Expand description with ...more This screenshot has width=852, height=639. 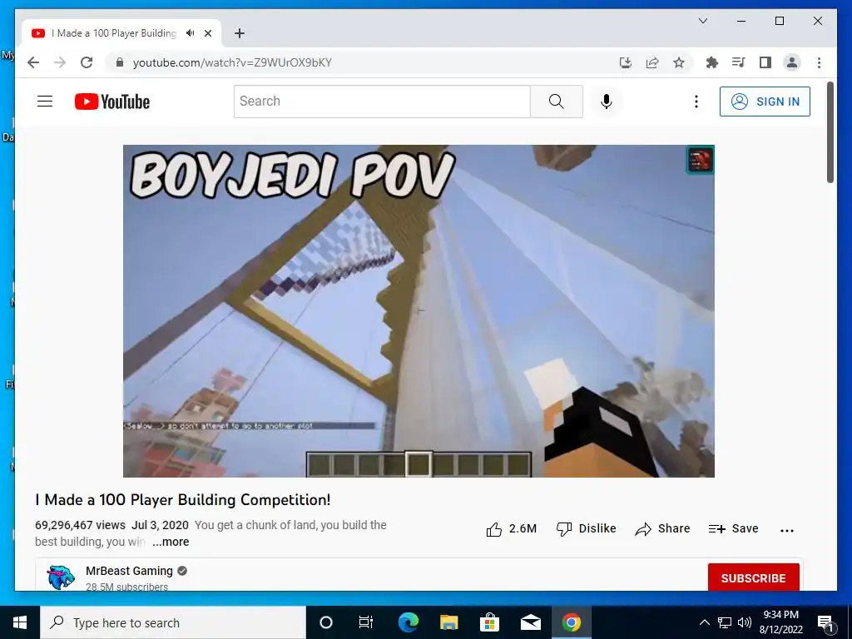(170, 542)
